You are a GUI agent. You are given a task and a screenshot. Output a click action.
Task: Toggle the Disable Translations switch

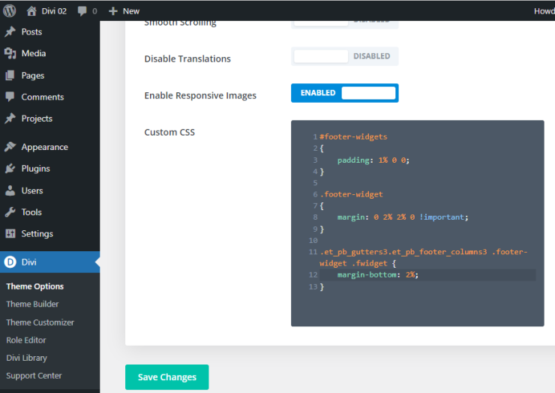click(x=345, y=56)
